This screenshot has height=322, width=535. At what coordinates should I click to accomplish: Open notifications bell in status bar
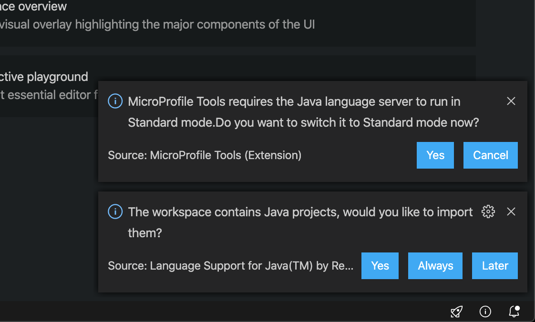pyautogui.click(x=514, y=312)
